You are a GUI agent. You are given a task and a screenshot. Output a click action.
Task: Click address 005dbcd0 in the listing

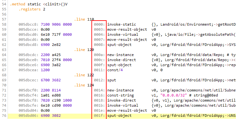pos(28,34)
